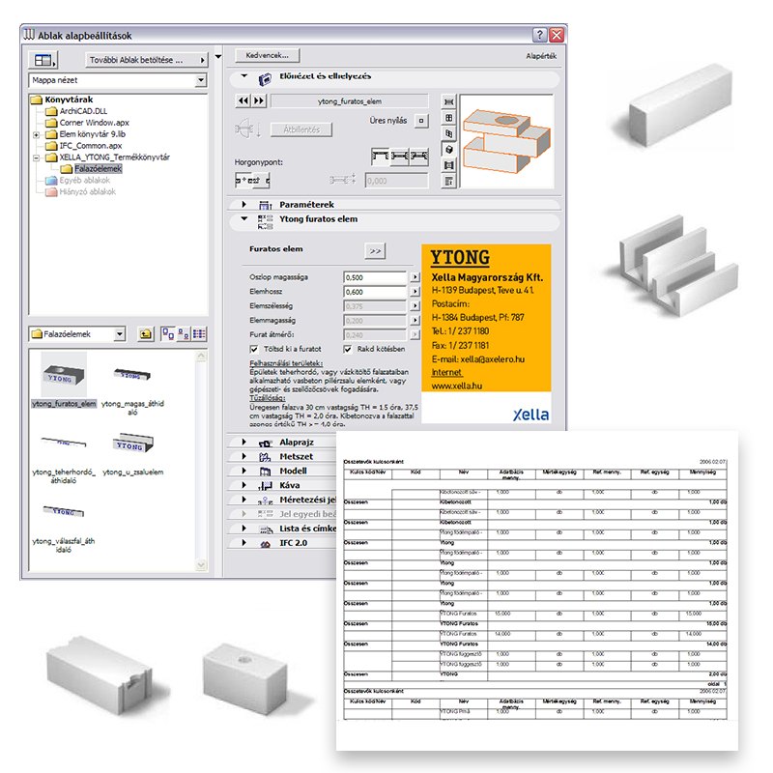Screen dimensions: 773x773
Task: Open the Falazóelemek folder dropdown
Action: click(119, 334)
